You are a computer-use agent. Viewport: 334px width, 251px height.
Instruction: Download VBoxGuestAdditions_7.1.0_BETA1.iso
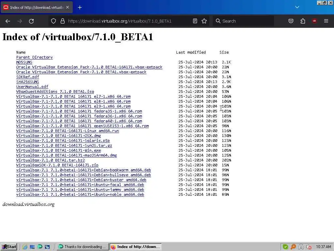click(55, 92)
